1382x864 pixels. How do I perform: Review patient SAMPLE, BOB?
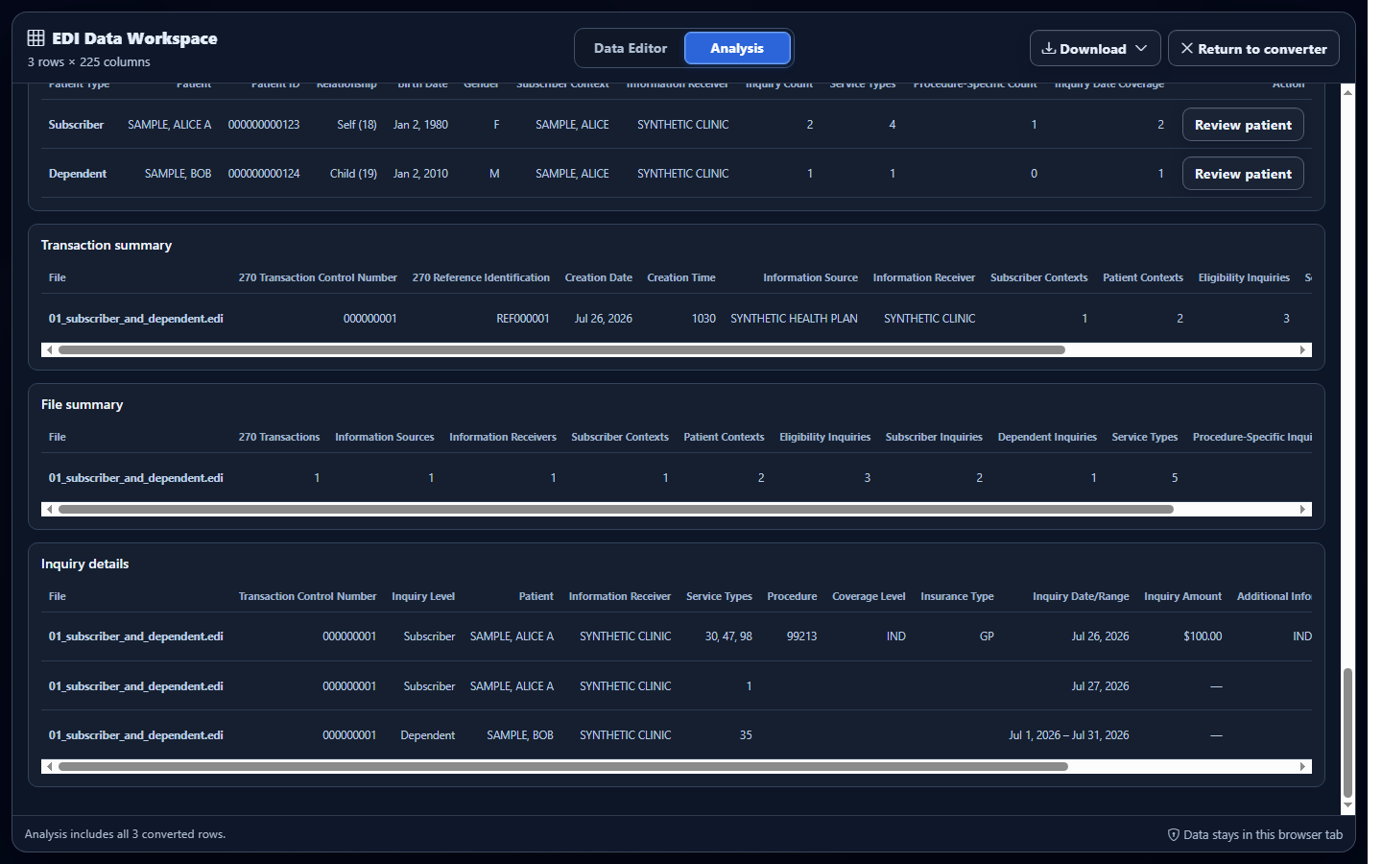coord(1243,174)
